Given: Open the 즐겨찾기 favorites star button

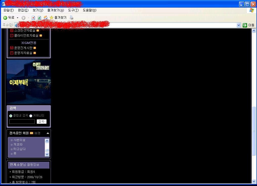Looking at the screenshot, I should point(58,17).
